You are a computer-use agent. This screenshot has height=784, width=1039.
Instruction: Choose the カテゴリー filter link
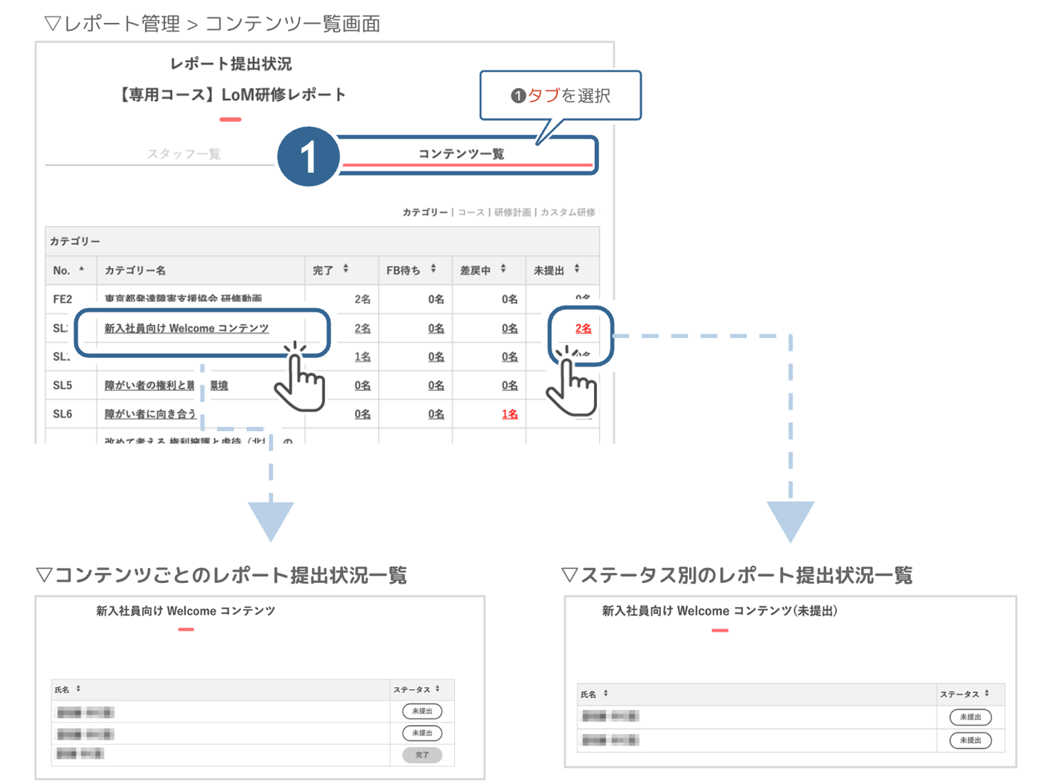pyautogui.click(x=425, y=212)
